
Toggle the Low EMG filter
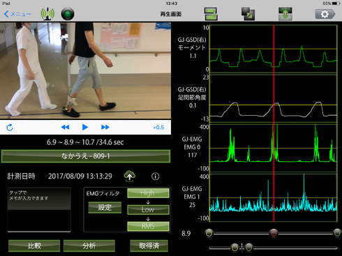[x=148, y=210]
